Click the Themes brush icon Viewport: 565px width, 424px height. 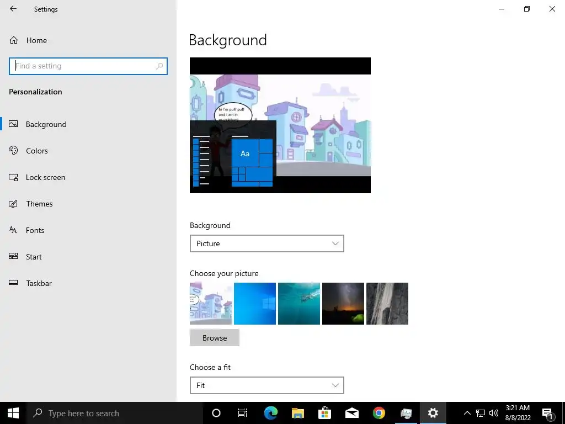[x=13, y=204]
